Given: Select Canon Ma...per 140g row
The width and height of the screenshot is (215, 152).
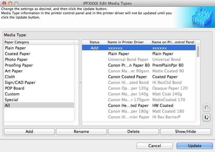Looking at the screenshot, I should (139, 94).
